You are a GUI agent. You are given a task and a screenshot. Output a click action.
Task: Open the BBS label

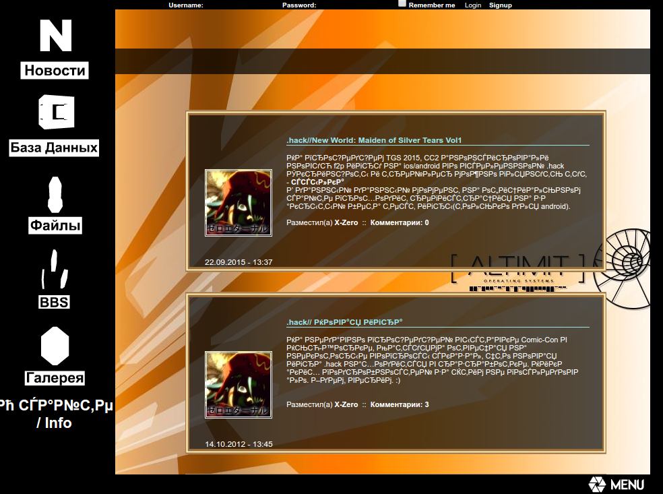pos(54,302)
